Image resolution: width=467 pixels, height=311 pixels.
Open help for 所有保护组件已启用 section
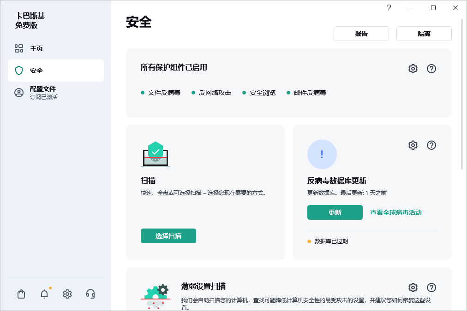pyautogui.click(x=431, y=69)
